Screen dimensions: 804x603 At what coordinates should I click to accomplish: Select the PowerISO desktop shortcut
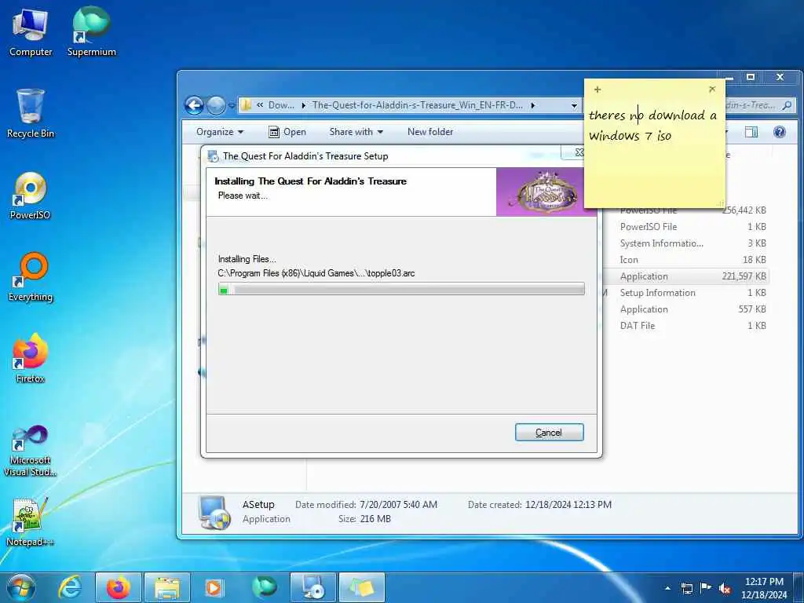point(31,196)
